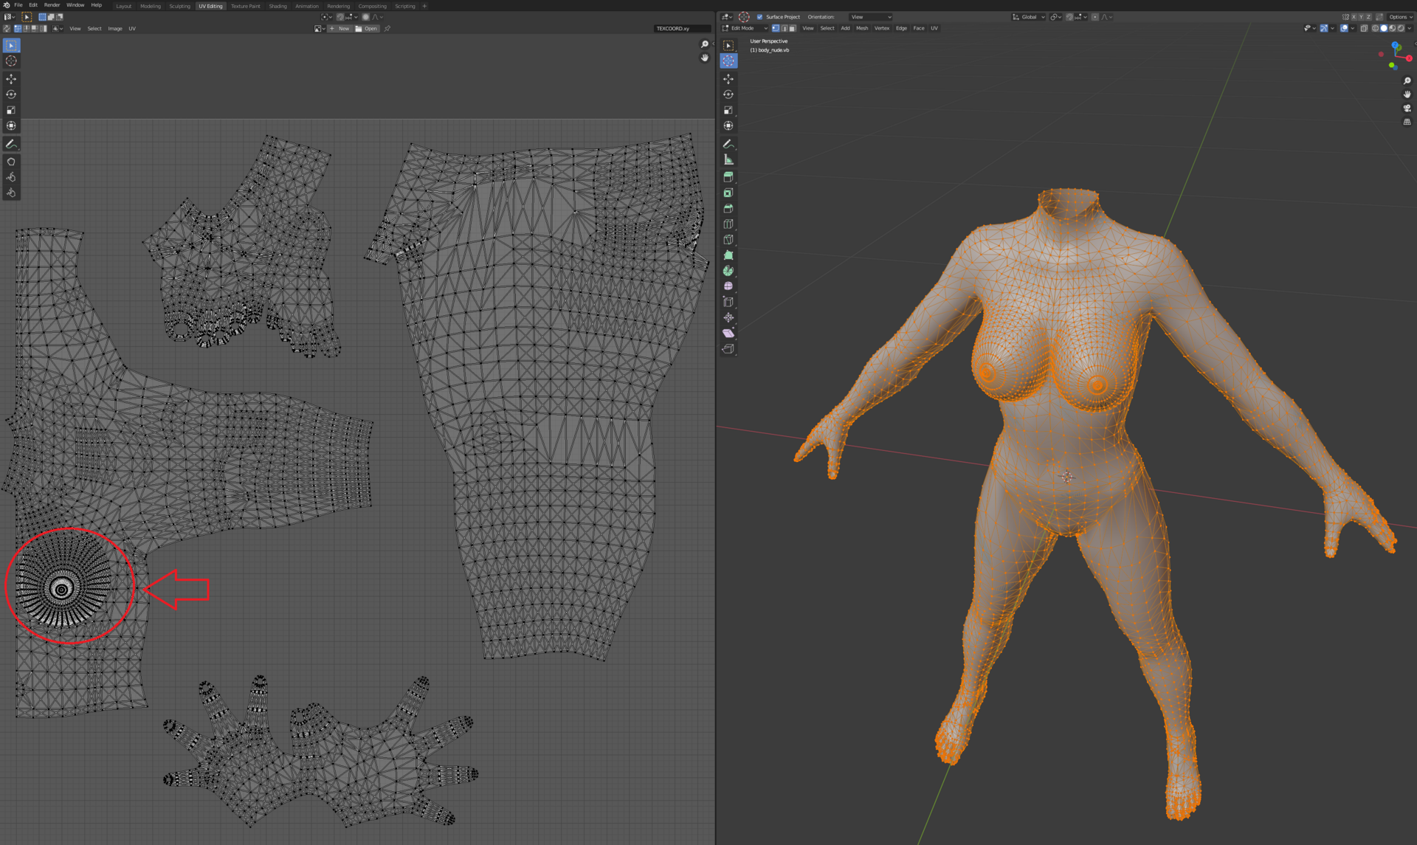The image size is (1417, 845).
Task: Click the TEXCOORD.xy UV map field
Action: [x=681, y=29]
